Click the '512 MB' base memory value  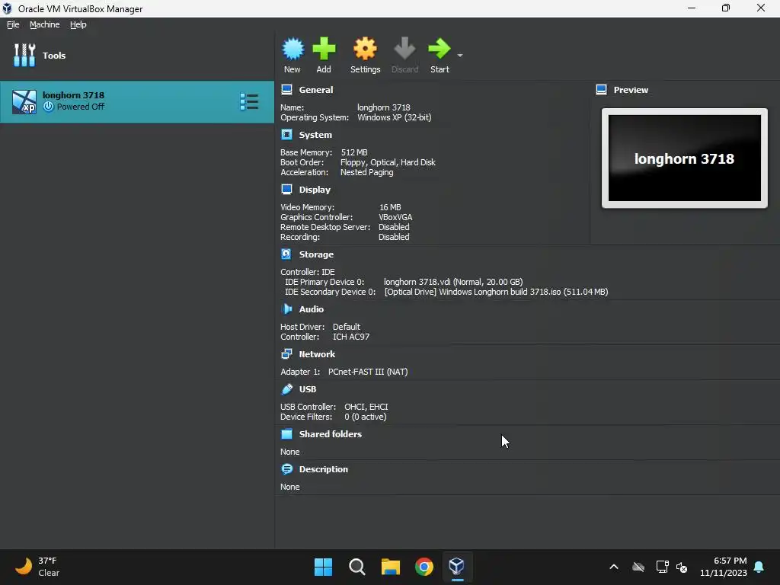coord(354,152)
